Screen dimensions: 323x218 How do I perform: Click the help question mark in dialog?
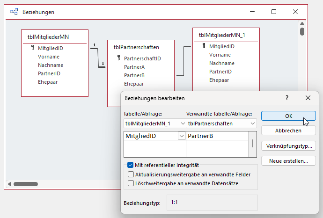tap(287, 98)
